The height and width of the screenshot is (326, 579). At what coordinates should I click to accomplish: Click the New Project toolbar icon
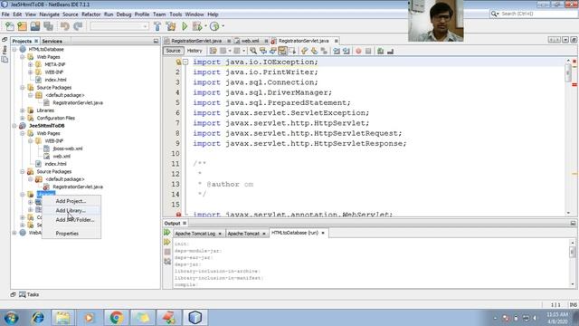[x=22, y=26]
